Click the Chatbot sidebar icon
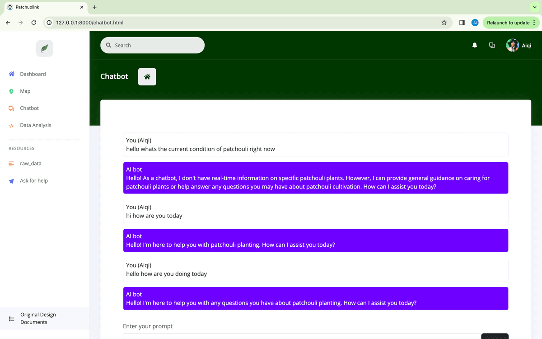 point(11,108)
